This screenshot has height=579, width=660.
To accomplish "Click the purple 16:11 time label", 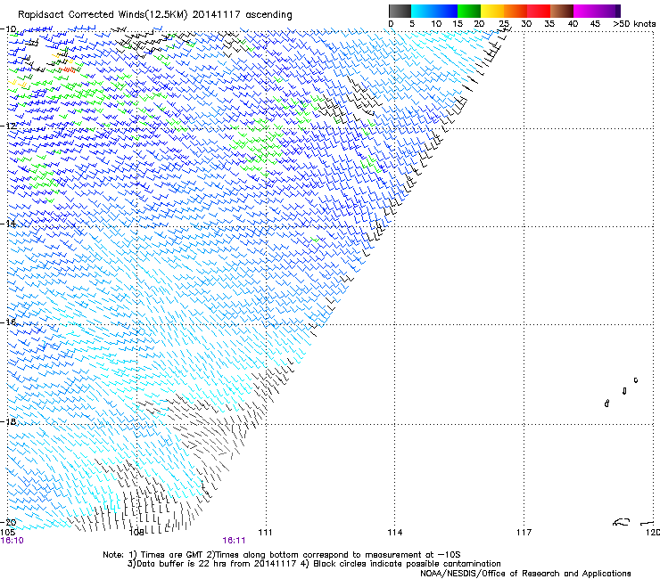I will pos(234,541).
